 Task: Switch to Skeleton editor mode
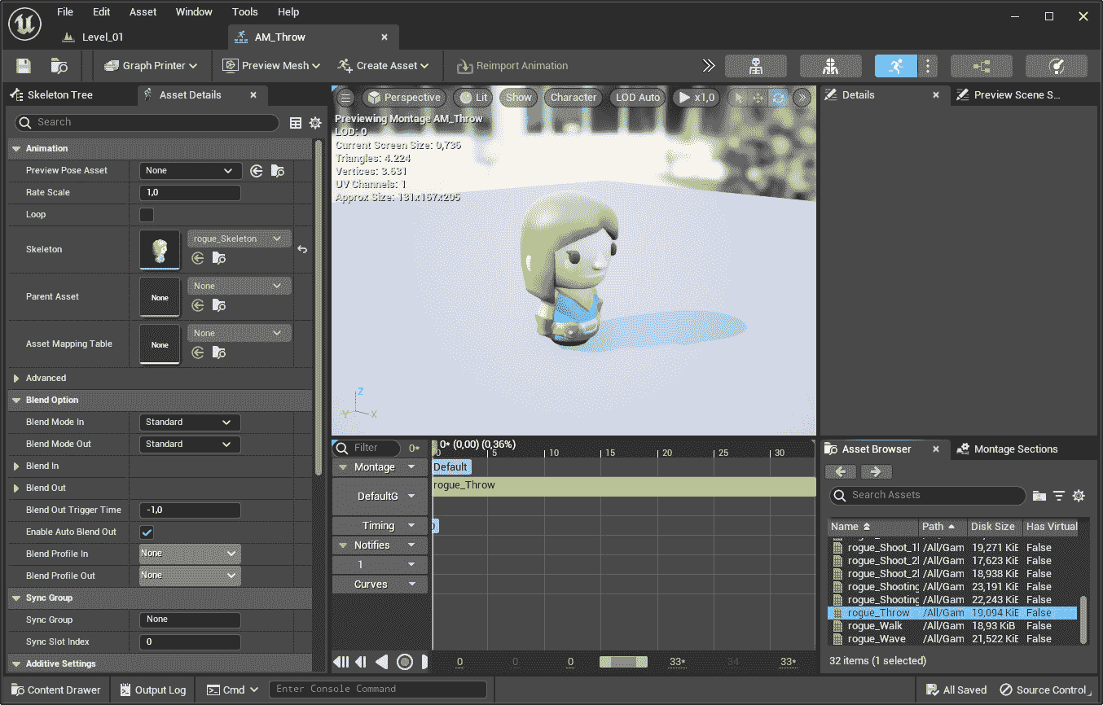click(755, 66)
